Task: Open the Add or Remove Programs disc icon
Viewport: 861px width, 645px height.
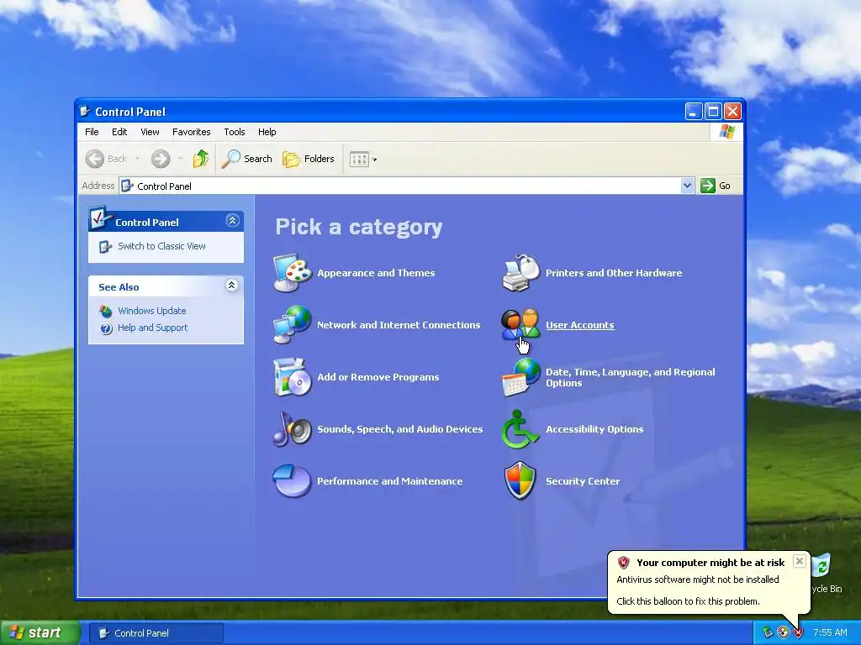Action: pyautogui.click(x=293, y=377)
